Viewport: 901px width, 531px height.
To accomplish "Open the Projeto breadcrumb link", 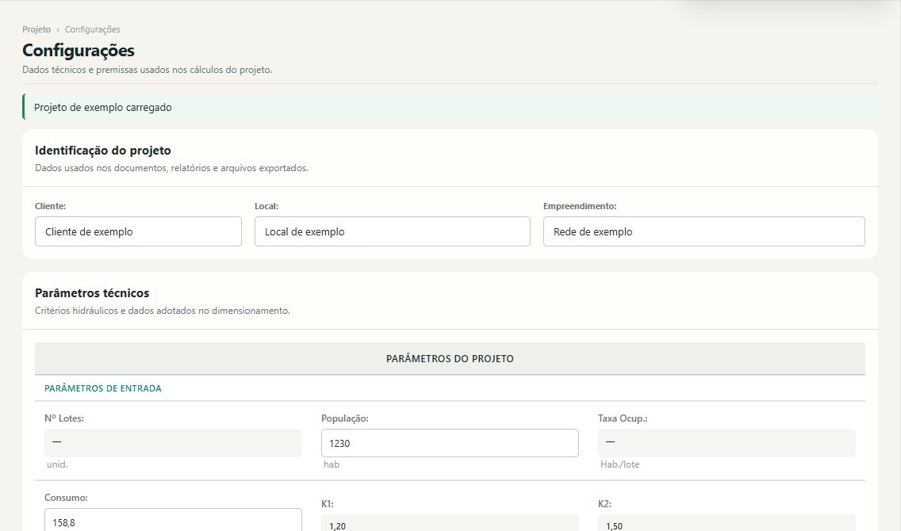I will click(x=36, y=29).
